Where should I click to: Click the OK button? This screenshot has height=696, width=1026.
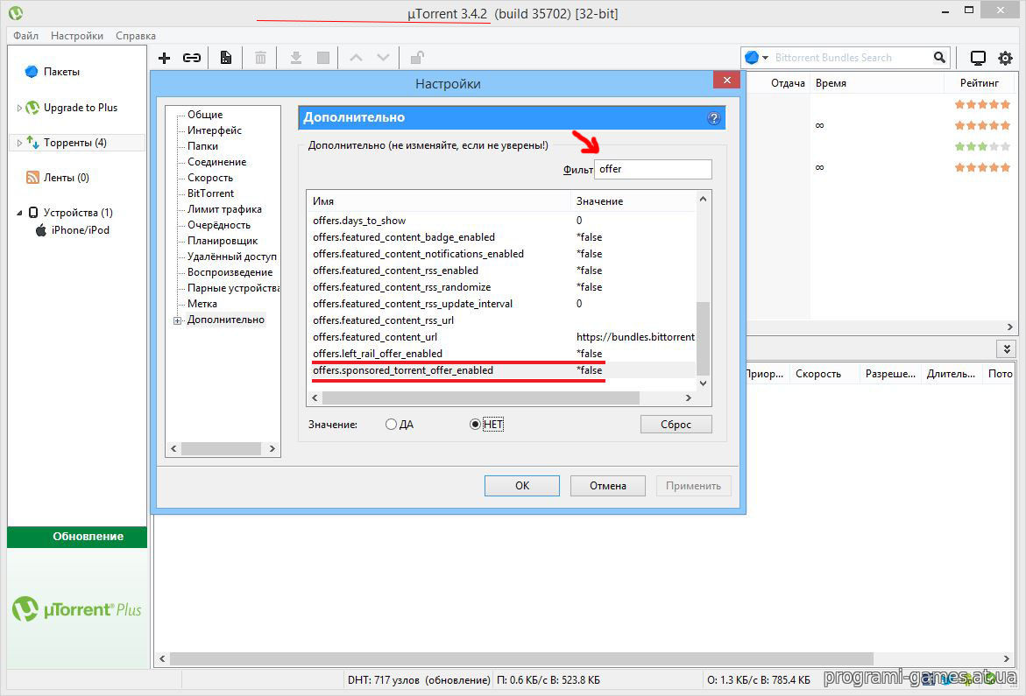click(x=522, y=486)
